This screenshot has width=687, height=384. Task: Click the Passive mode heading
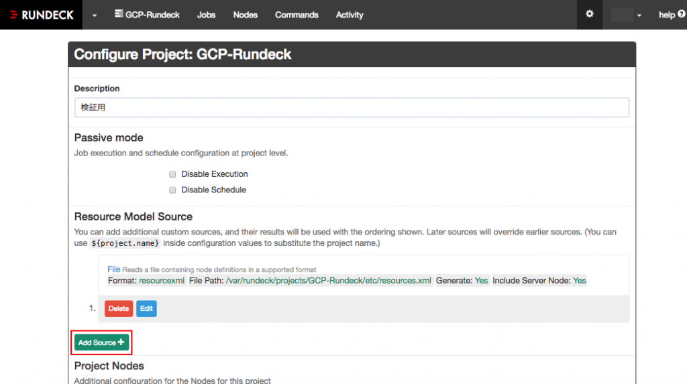coord(109,137)
